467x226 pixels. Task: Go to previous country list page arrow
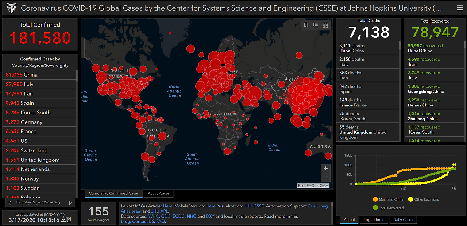[10, 202]
